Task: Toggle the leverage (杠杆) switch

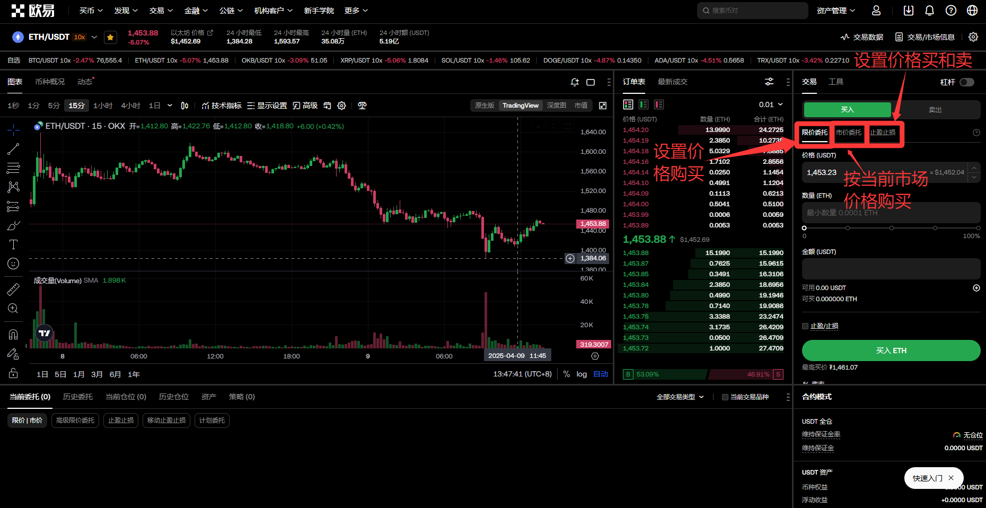Action: click(967, 82)
